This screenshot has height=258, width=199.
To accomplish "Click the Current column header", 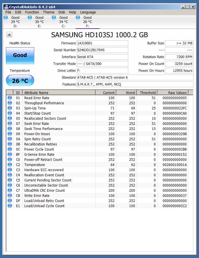I will (106, 93).
